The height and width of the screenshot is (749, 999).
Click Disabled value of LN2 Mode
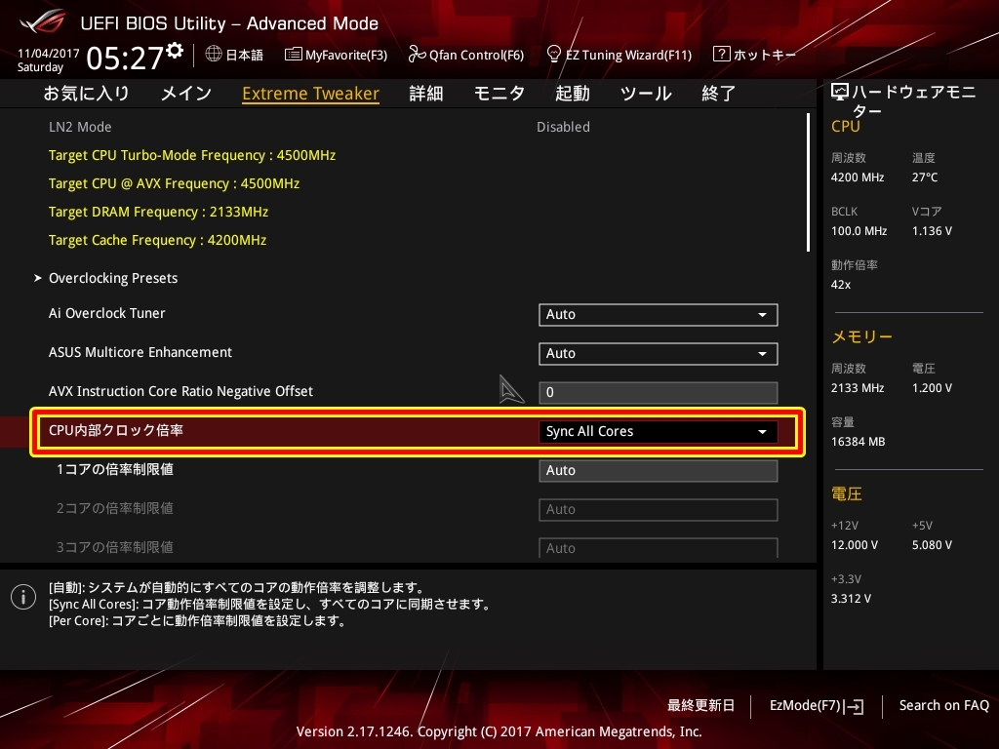click(x=563, y=127)
